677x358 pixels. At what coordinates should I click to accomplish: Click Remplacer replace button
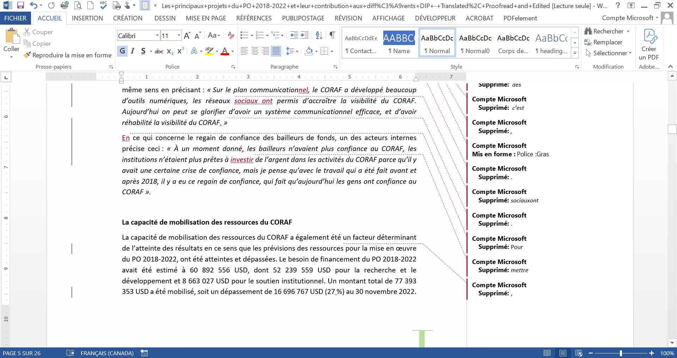pyautogui.click(x=603, y=42)
